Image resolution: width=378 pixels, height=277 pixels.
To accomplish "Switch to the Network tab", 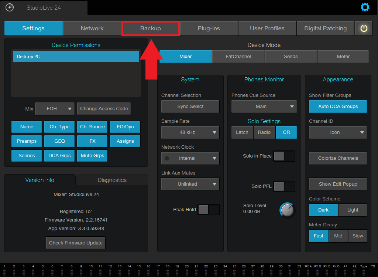I will 92,28.
